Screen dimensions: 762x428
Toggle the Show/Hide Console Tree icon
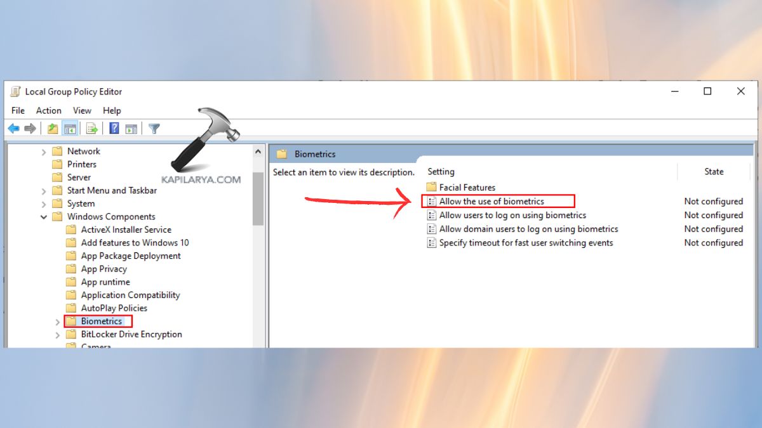click(70, 128)
